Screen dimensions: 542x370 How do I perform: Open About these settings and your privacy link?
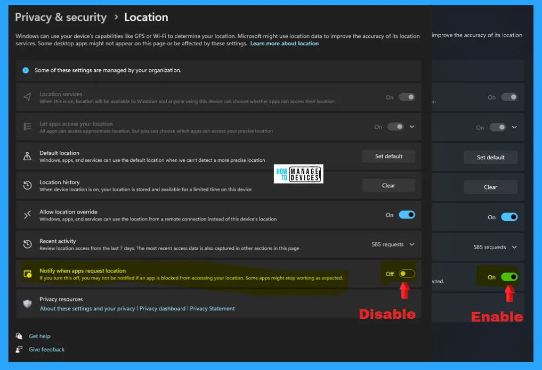(x=87, y=309)
